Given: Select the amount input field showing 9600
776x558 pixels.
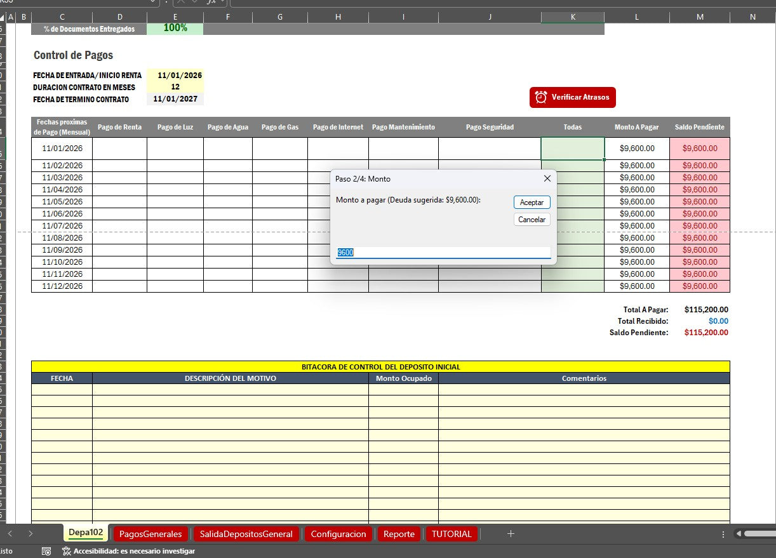Looking at the screenshot, I should (443, 252).
